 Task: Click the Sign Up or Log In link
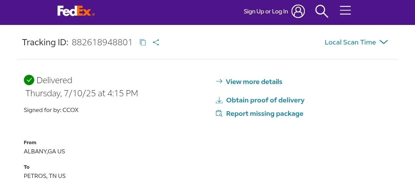pyautogui.click(x=266, y=12)
